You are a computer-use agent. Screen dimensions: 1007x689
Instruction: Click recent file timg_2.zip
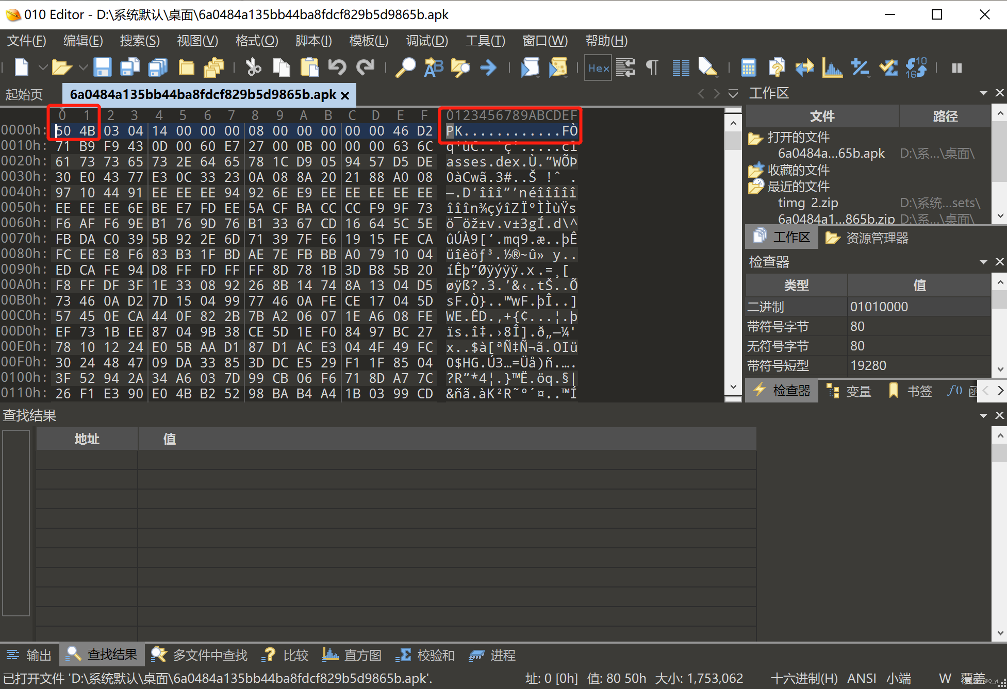pos(807,203)
